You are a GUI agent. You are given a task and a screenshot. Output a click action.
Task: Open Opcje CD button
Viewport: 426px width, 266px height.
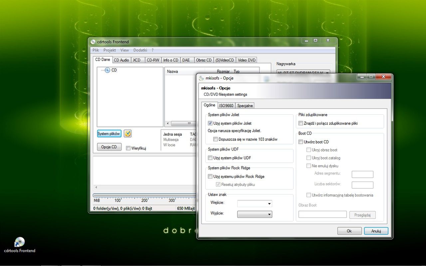[x=109, y=147]
